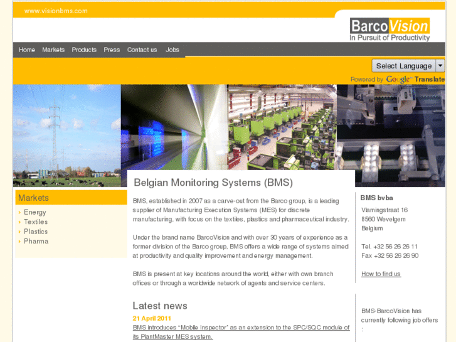Select Energy in the Markets list

35,212
